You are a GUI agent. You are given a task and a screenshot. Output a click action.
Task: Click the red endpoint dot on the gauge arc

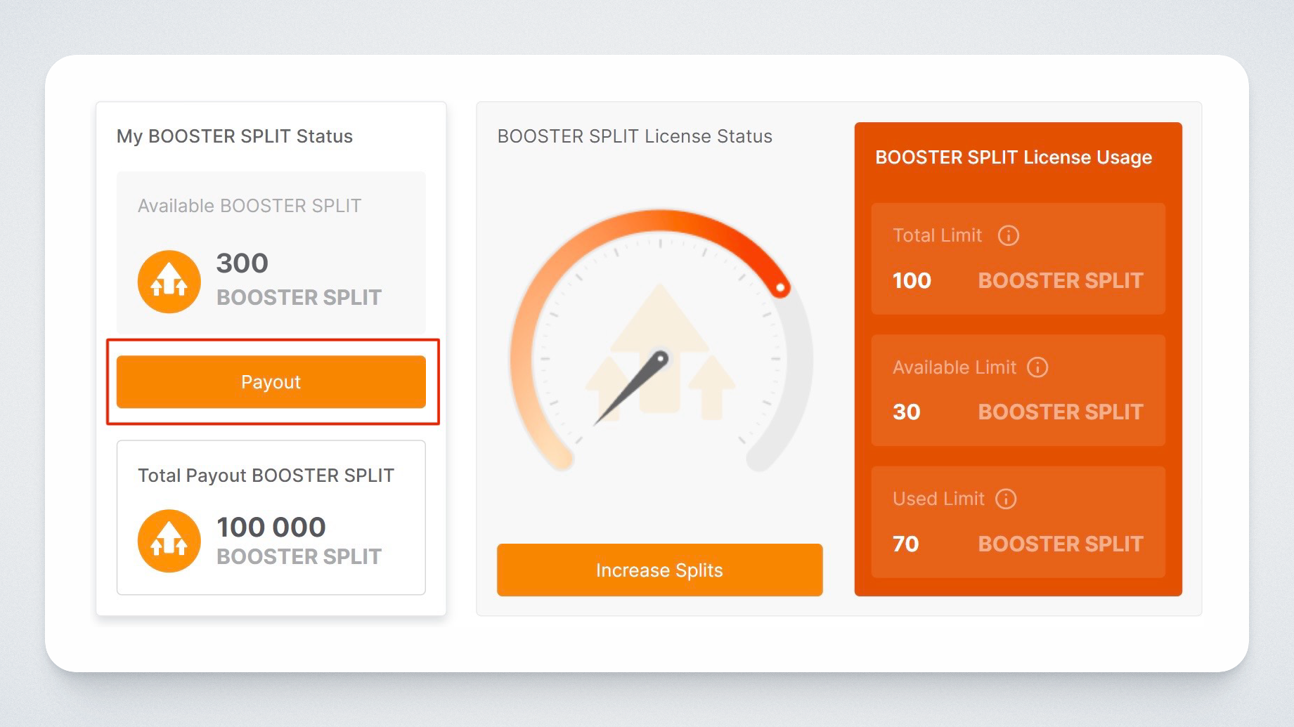(780, 287)
